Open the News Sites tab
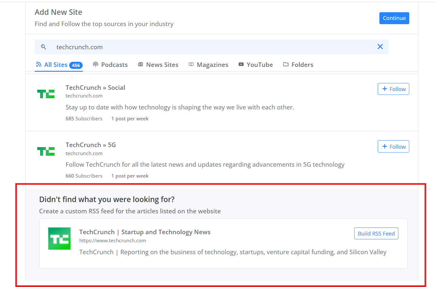This screenshot has width=436, height=287. point(158,65)
